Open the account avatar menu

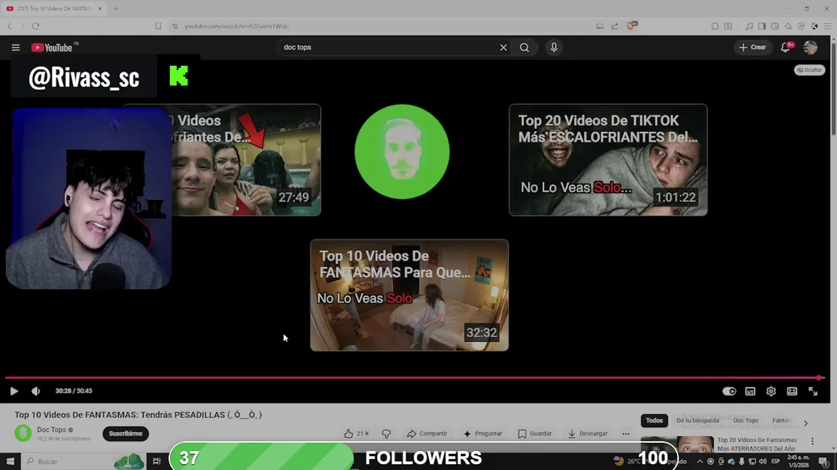point(811,47)
